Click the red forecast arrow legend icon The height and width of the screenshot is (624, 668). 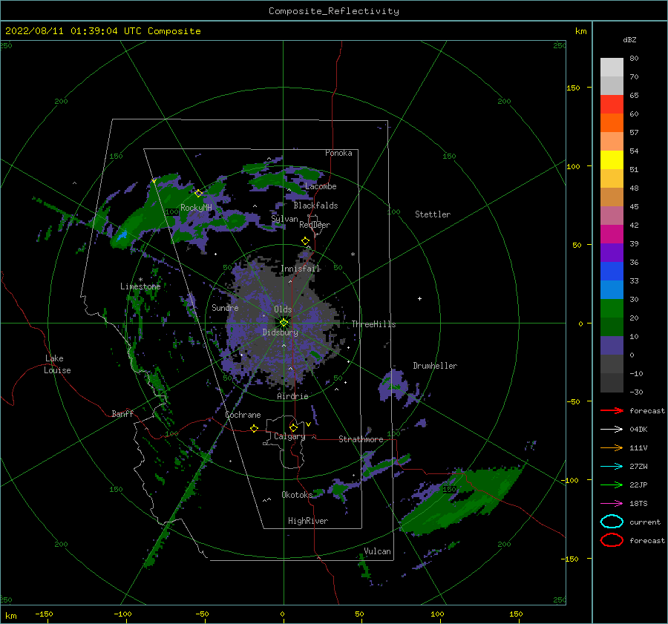point(612,410)
